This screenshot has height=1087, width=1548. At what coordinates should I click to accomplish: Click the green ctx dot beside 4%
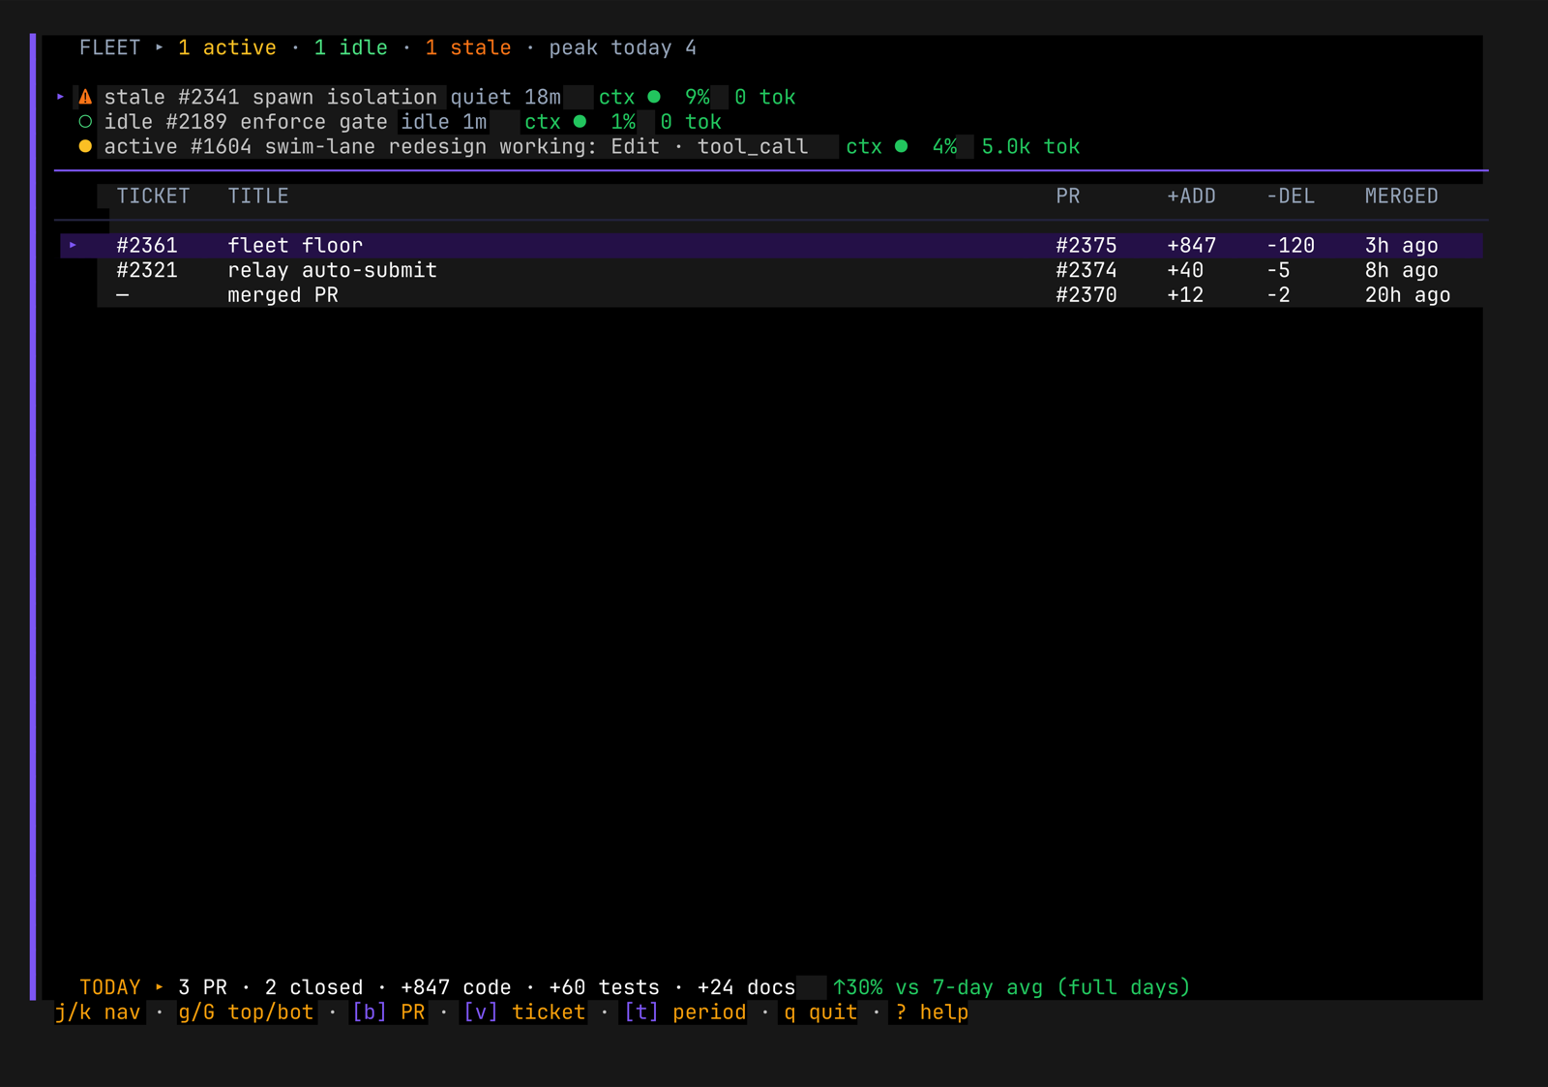[901, 147]
